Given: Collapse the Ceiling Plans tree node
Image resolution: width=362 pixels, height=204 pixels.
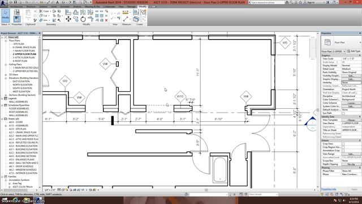Looking at the screenshot, I should point(6,65).
